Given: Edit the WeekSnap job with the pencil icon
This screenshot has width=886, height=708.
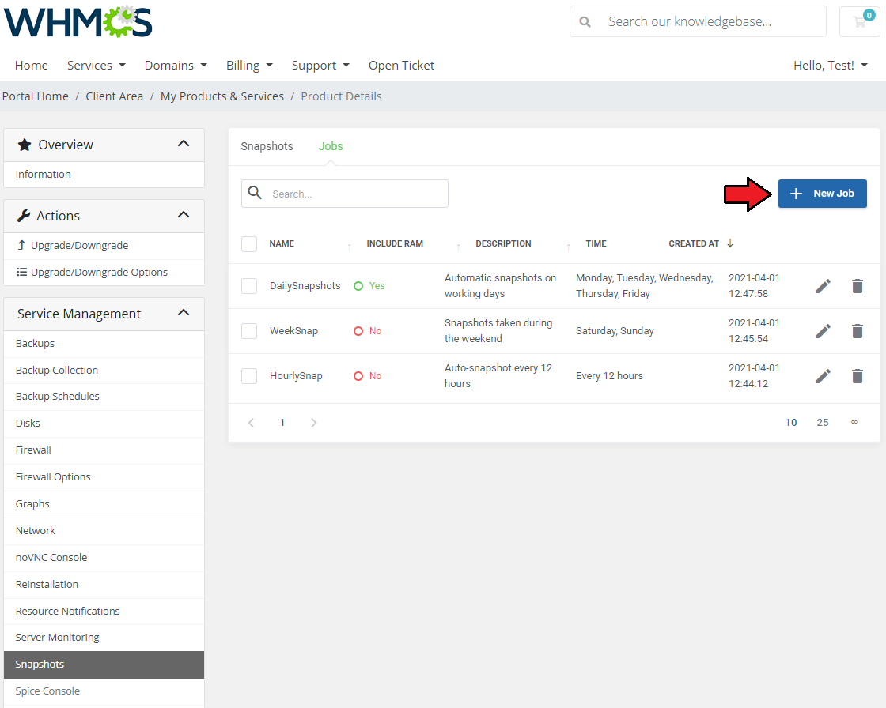Looking at the screenshot, I should pyautogui.click(x=824, y=331).
